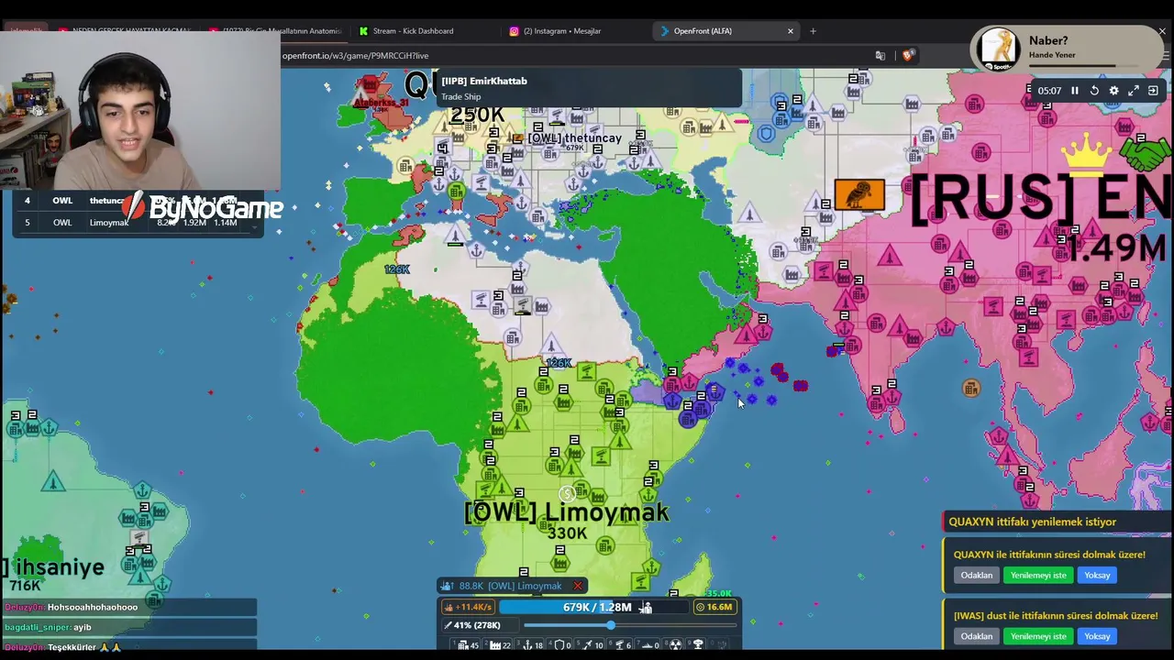This screenshot has width=1174, height=660.
Task: Pause the game at timer 05:07
Action: click(x=1075, y=91)
